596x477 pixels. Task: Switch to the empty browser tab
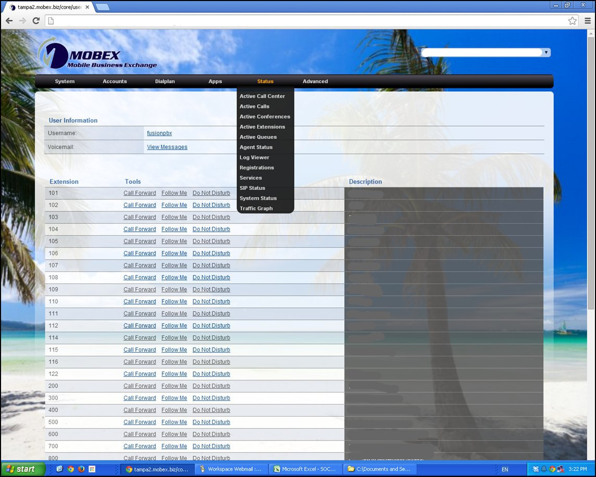tap(103, 7)
